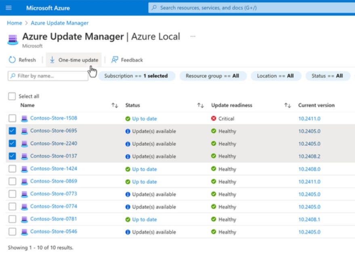Viewport: 355px width, 258px height.
Task: Open the Resource group filter
Action: (x=213, y=76)
